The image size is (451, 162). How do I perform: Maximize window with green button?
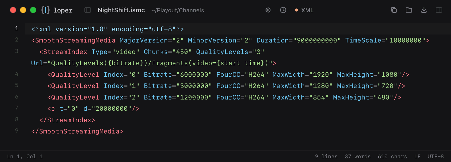click(x=33, y=10)
